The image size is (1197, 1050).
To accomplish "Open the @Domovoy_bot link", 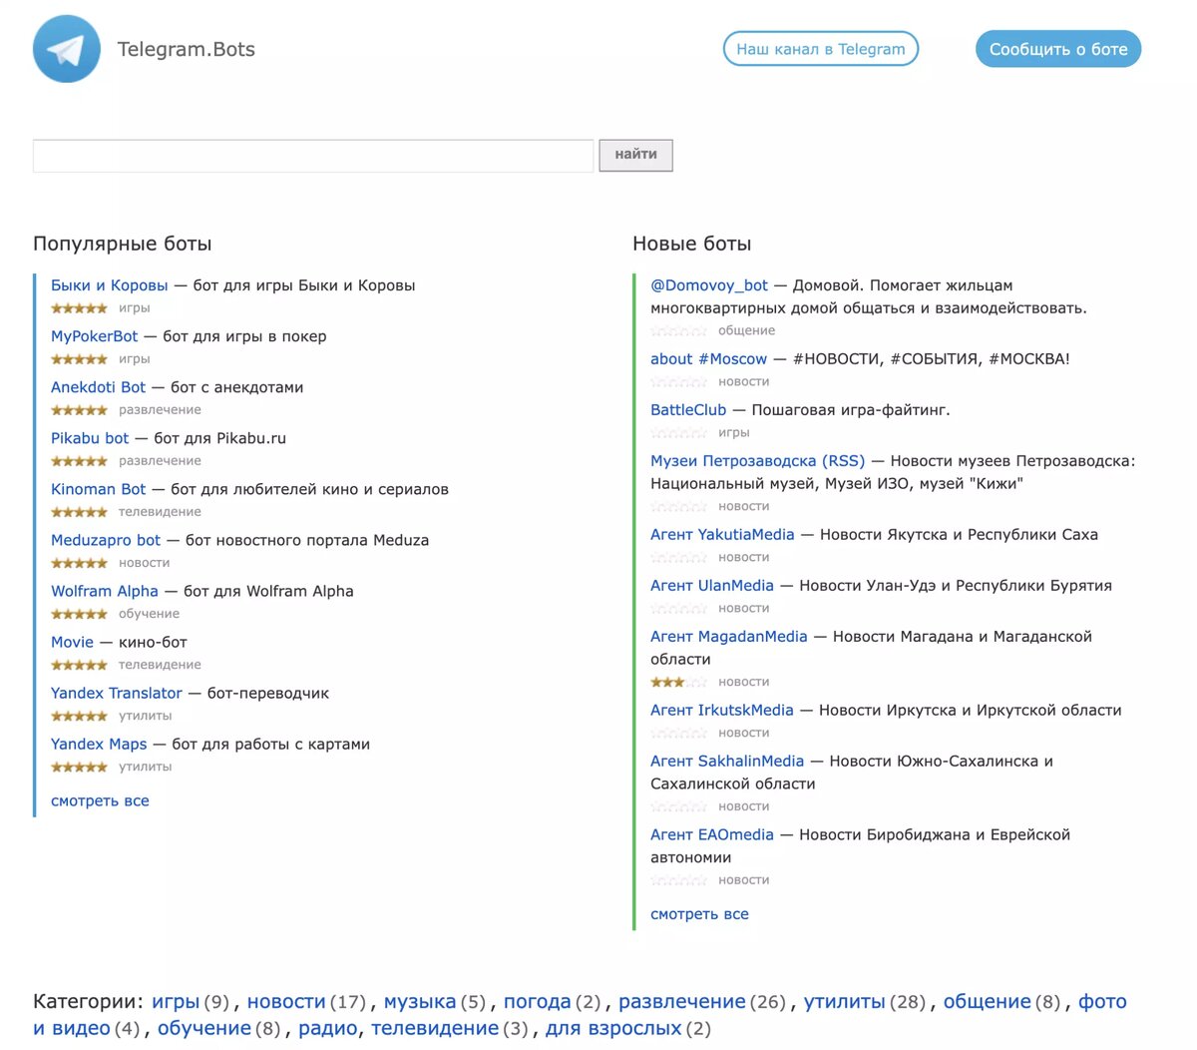I will [x=709, y=285].
